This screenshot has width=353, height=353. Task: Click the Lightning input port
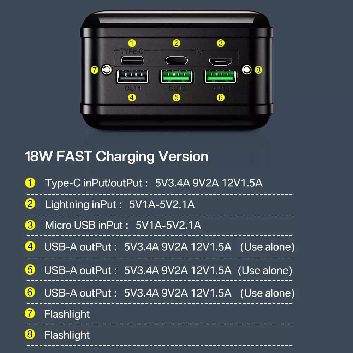[176, 60]
